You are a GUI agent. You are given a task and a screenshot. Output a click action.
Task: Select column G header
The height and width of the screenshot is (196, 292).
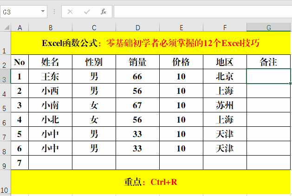coord(268,27)
